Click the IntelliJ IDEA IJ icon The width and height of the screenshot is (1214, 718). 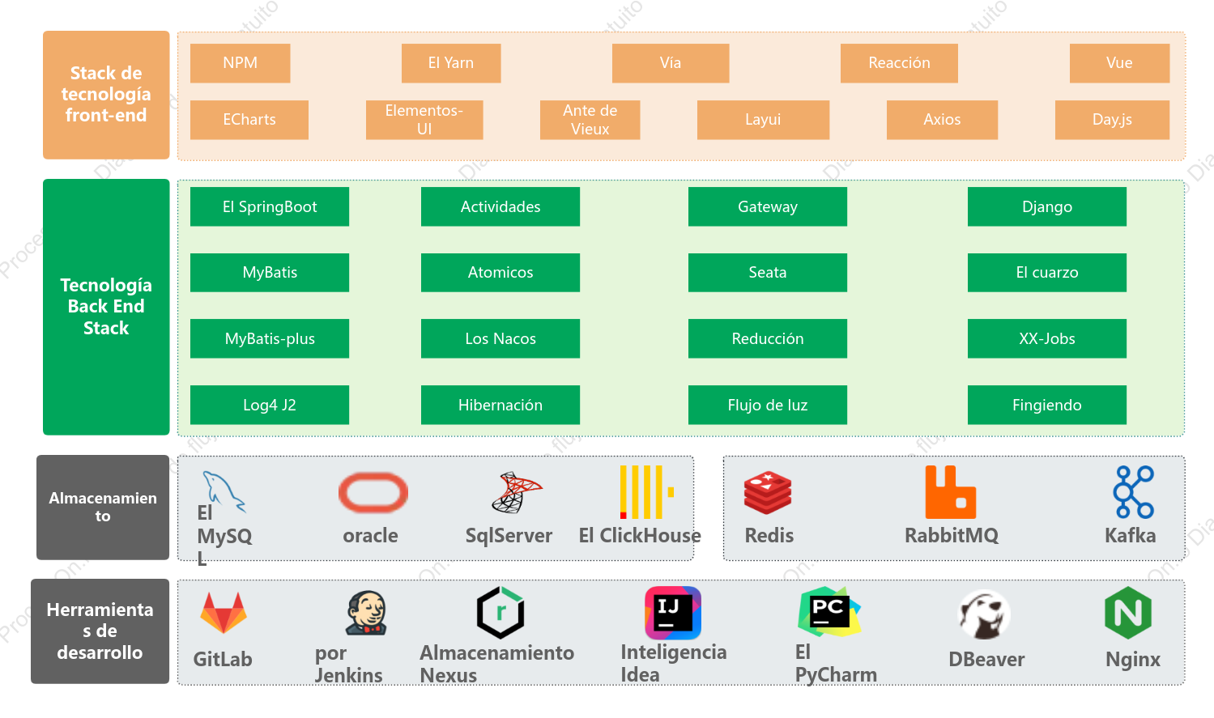672,613
